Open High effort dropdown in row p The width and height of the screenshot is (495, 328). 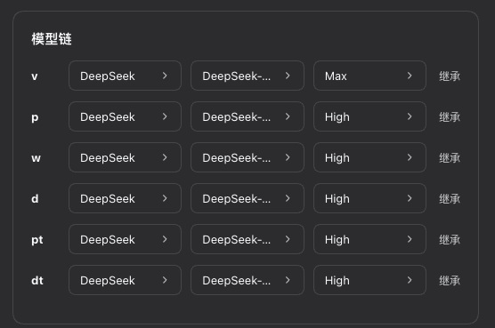[x=369, y=116]
